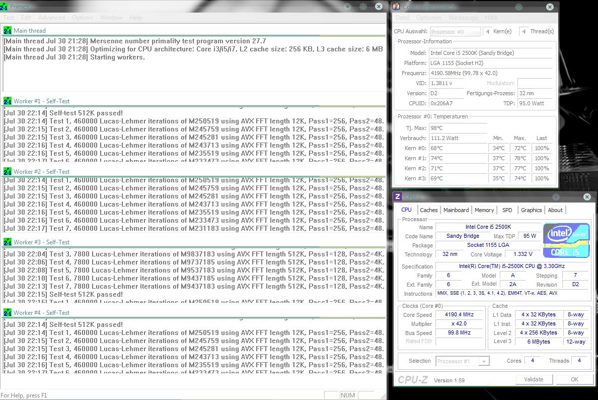The image size is (598, 400).
Task: Open Prime95 Window menu
Action: tap(111, 18)
